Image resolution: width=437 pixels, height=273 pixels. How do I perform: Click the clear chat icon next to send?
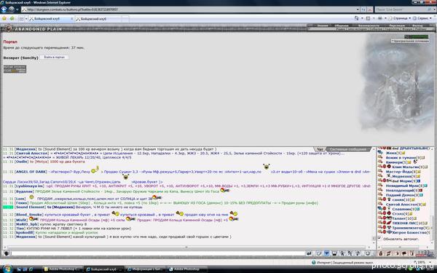318,253
